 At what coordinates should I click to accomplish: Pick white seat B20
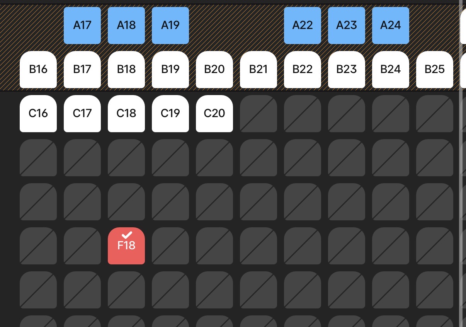(x=214, y=70)
